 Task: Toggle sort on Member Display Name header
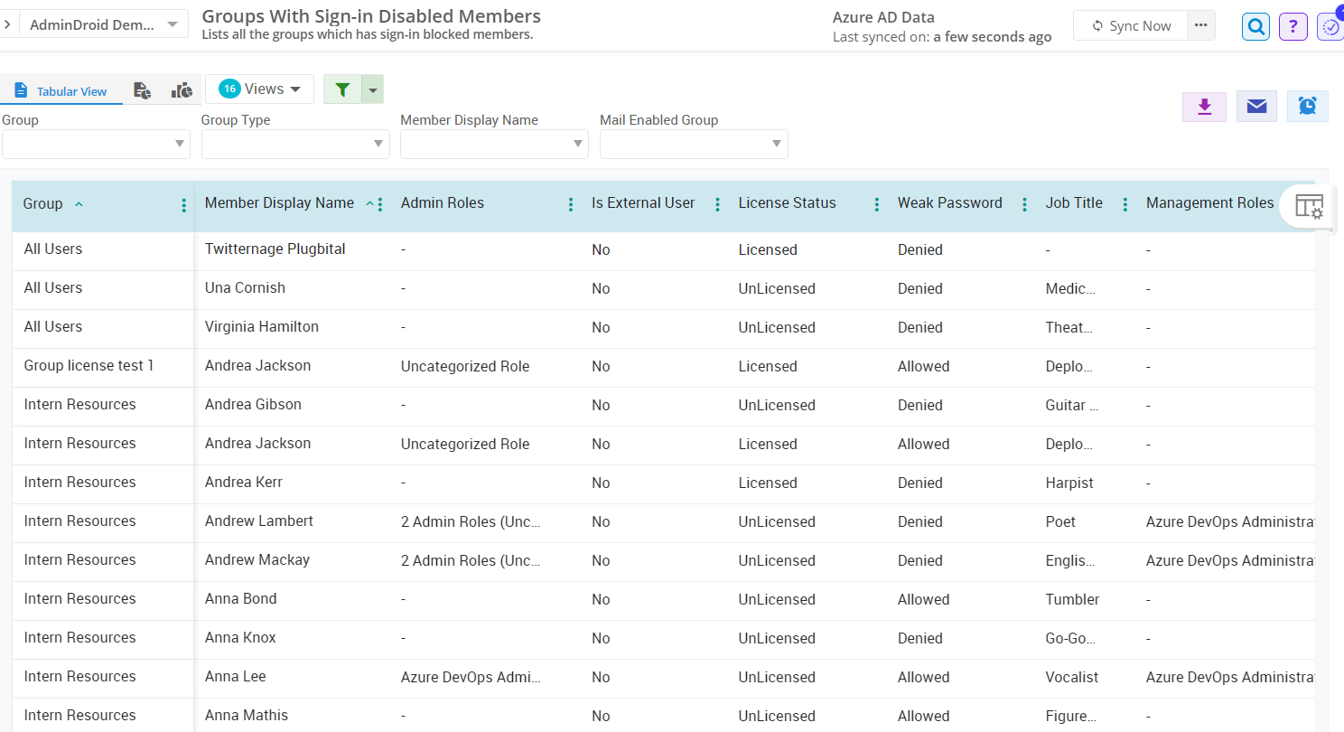click(279, 203)
